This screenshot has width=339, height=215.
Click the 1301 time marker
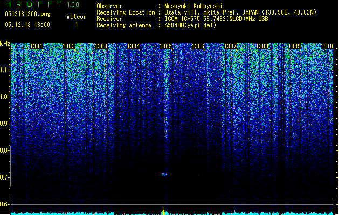36,46
